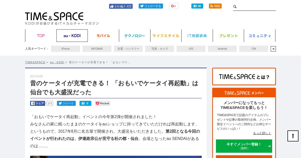This screenshot has height=158, width=301.
Task: Click the TIME&SPACE breadcrumb link
Action: pos(35,62)
